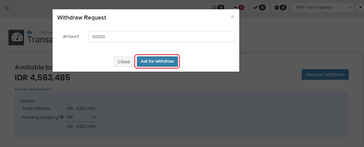Click the Close button in dialog
This screenshot has height=147, width=364.
coord(124,62)
